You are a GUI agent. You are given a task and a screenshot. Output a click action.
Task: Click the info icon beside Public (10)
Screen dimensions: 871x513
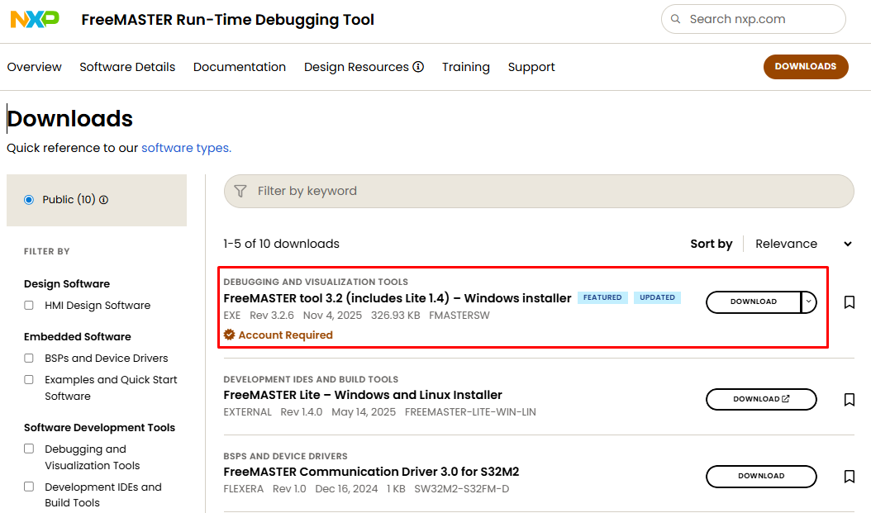(104, 200)
